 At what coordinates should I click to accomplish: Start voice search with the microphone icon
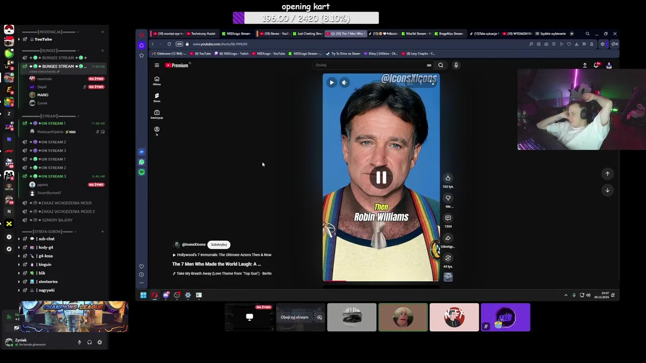456,65
